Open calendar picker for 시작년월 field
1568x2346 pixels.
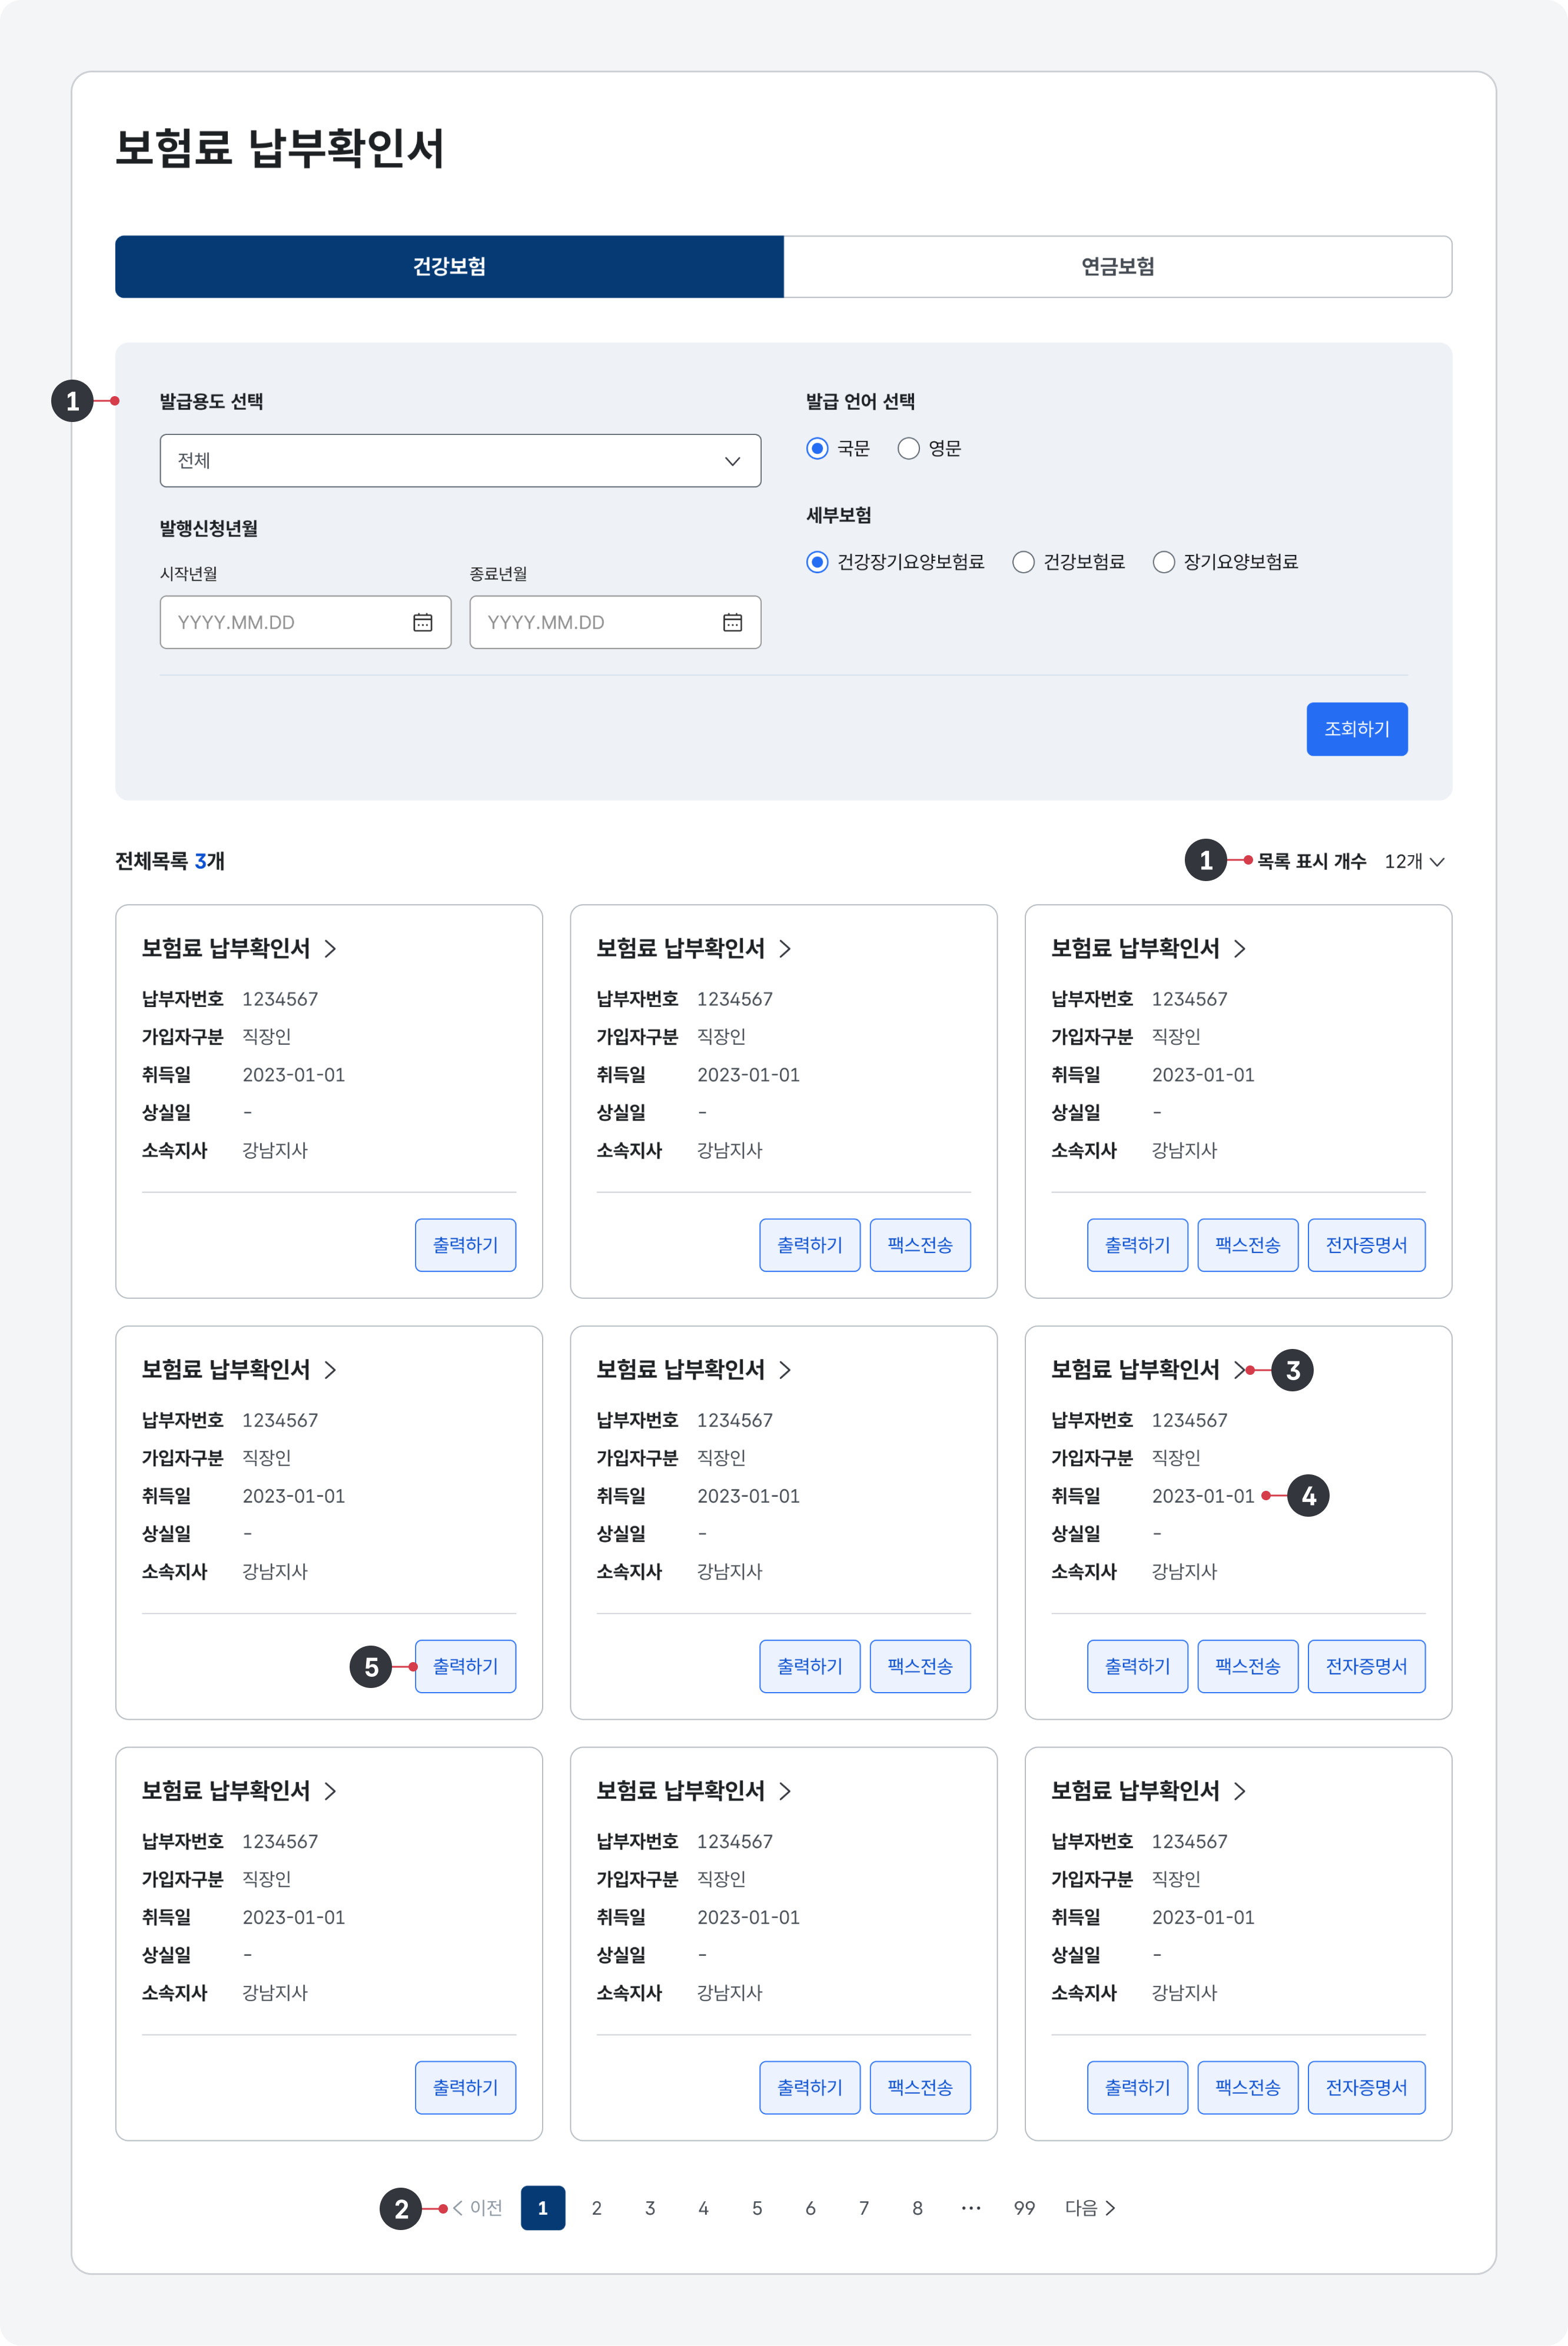tap(422, 622)
